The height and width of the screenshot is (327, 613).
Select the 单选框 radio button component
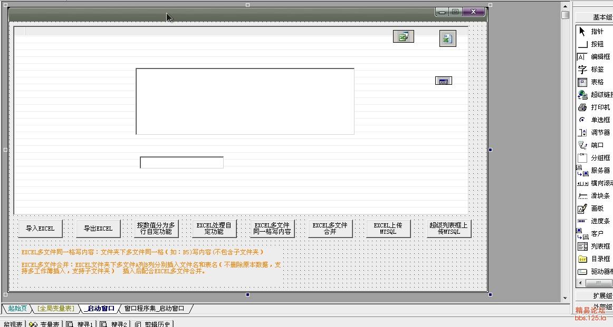coord(594,120)
